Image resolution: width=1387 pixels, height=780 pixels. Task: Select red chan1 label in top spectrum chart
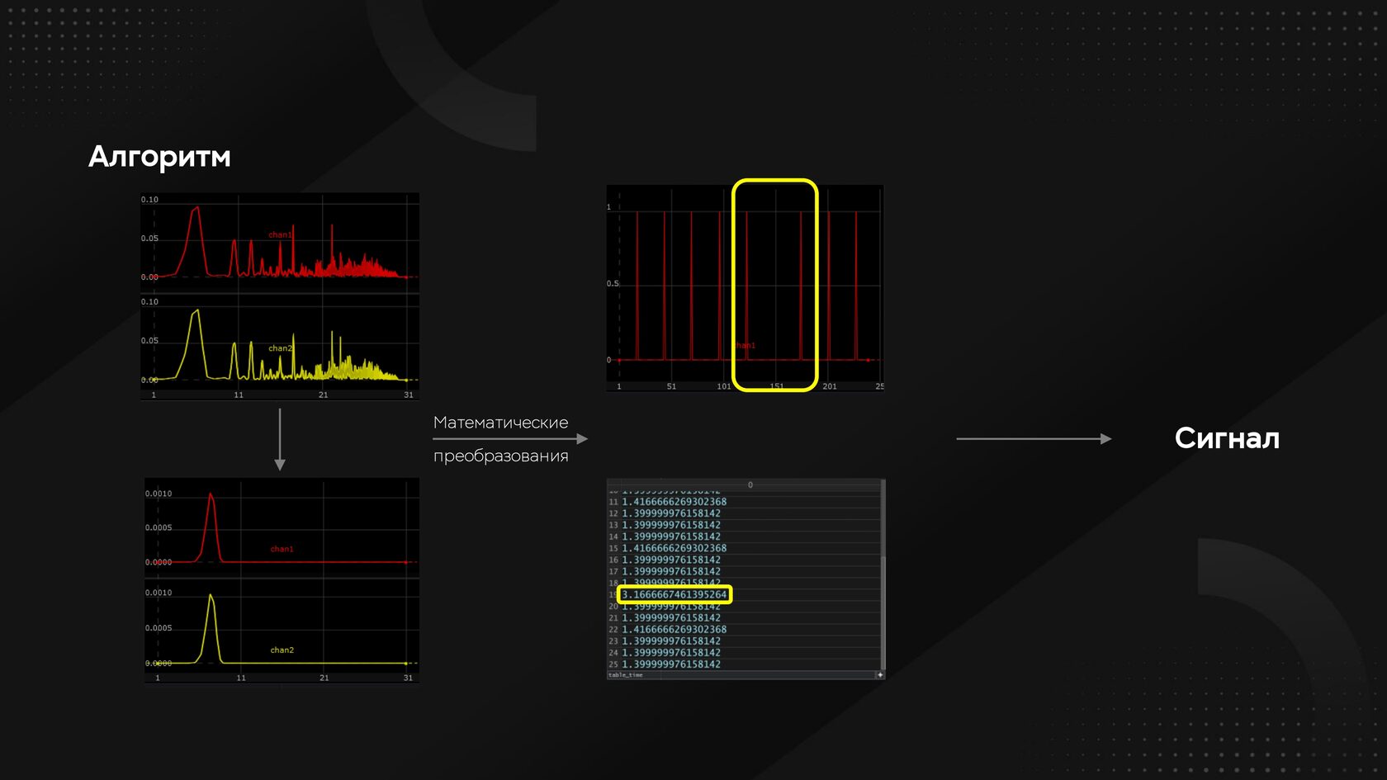point(280,235)
